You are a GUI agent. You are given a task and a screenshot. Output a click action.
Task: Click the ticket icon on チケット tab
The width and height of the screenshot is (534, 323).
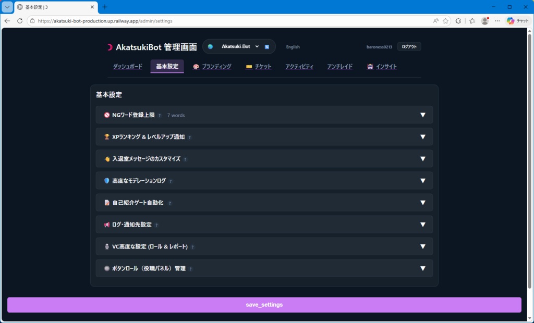(x=249, y=67)
